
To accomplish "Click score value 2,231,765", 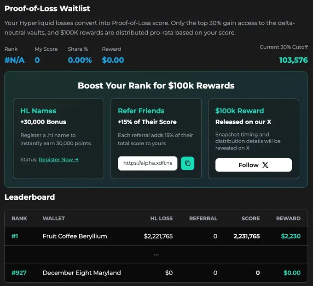I will pos(247,236).
